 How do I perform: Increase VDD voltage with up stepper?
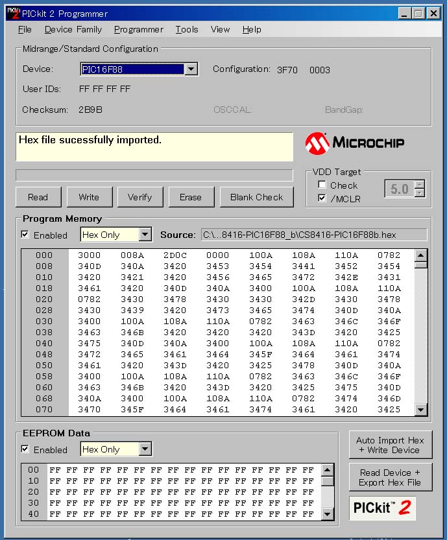click(420, 184)
